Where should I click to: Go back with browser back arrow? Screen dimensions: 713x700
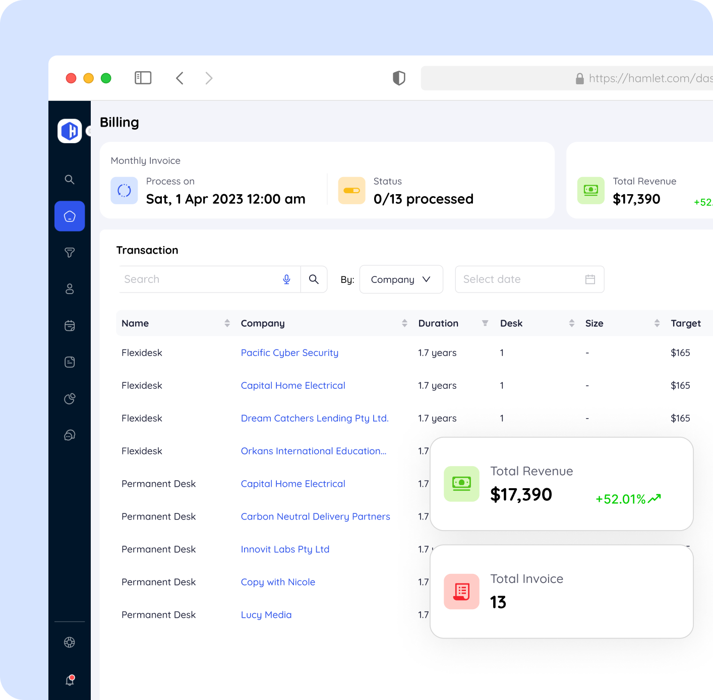coord(180,78)
